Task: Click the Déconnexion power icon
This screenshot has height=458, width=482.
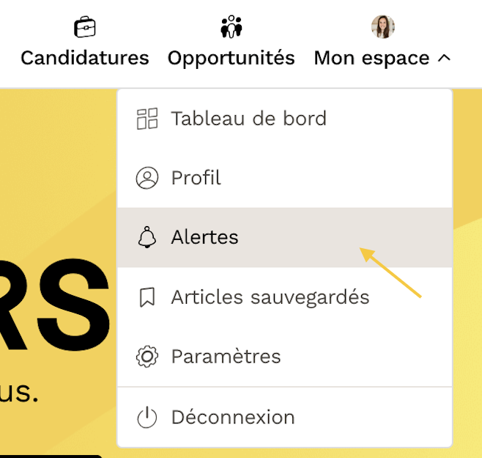Action: click(x=147, y=418)
